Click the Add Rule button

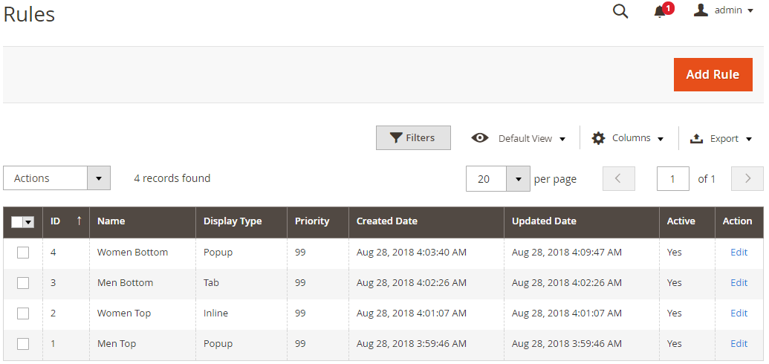713,74
